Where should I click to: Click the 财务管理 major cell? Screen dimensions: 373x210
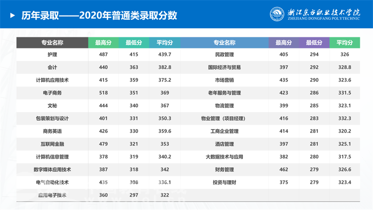[225, 169]
